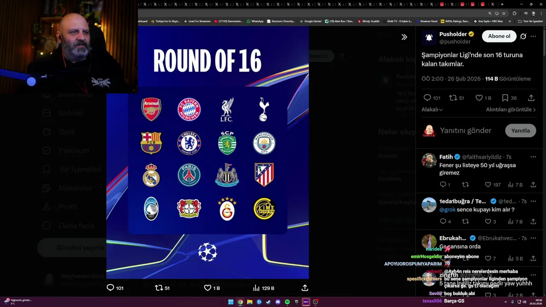Like Fatih's reply showing 197 likes
The image size is (546, 307).
[x=488, y=185]
